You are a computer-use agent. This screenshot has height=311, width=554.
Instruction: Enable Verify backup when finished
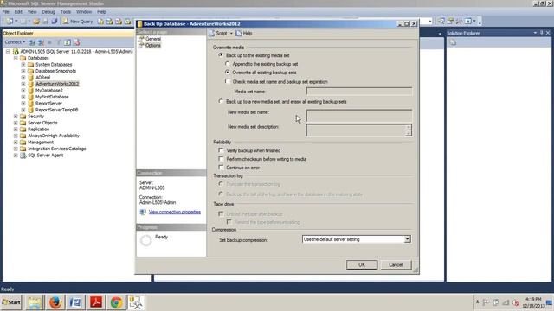[x=222, y=150]
